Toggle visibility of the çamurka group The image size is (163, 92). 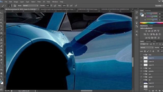pyautogui.click(x=141, y=71)
